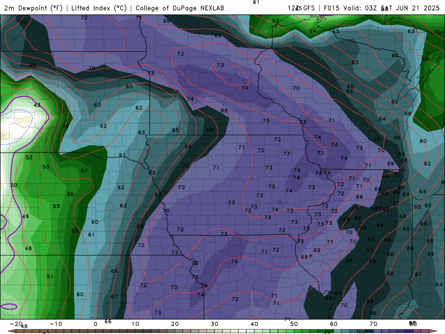Select the "Lifted Index (°C)" header label
This screenshot has height=334, width=445.
99,8
